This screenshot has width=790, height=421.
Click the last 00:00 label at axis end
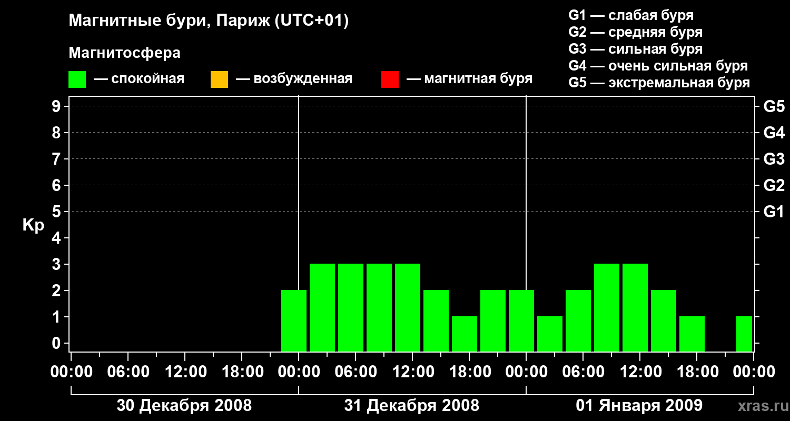[753, 372]
